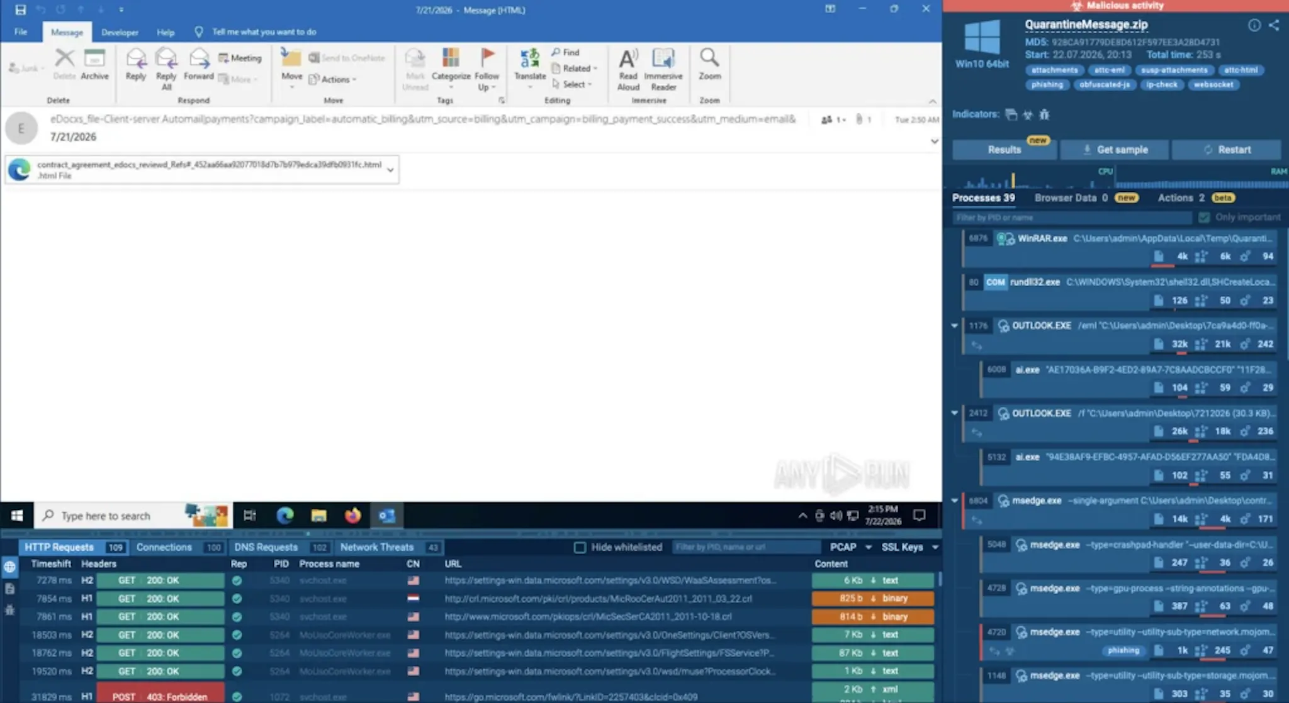Open the Help ribbon tab
1289x703 pixels.
[x=166, y=32]
